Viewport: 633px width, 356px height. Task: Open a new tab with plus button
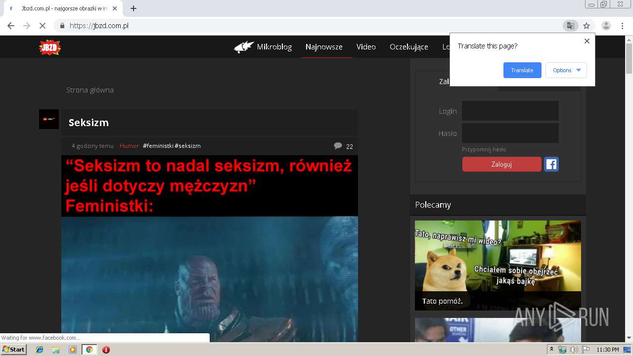[x=133, y=8]
